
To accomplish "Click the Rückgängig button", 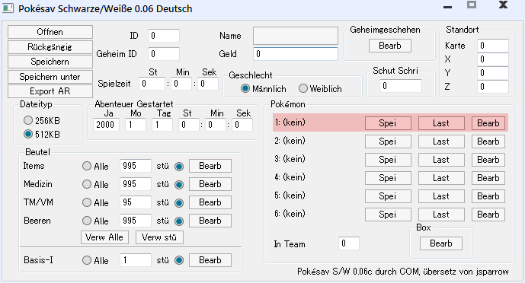I will 50,47.
